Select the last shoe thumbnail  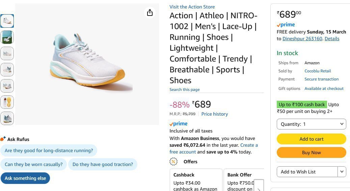(x=7, y=118)
